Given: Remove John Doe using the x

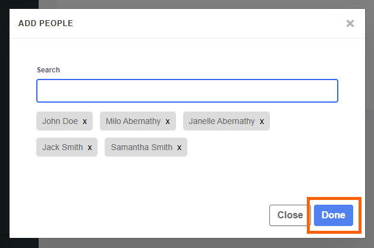Looking at the screenshot, I should point(85,122).
